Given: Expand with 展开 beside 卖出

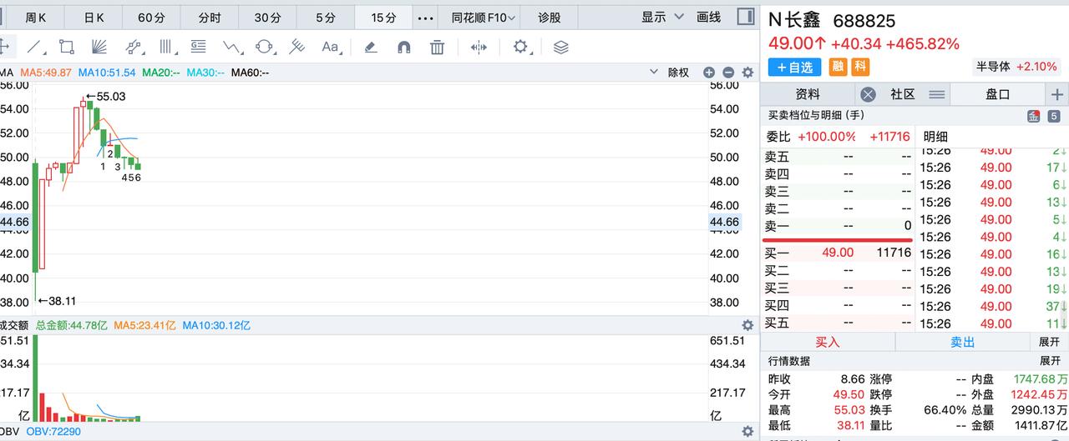Looking at the screenshot, I should coord(1049,342).
